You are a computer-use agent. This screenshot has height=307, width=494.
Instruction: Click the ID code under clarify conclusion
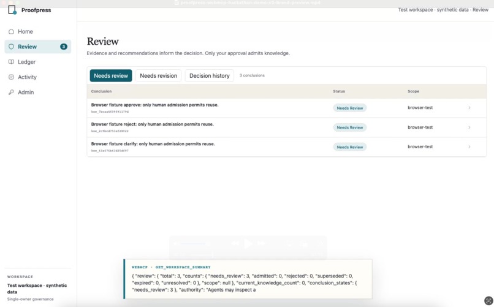[x=110, y=151]
